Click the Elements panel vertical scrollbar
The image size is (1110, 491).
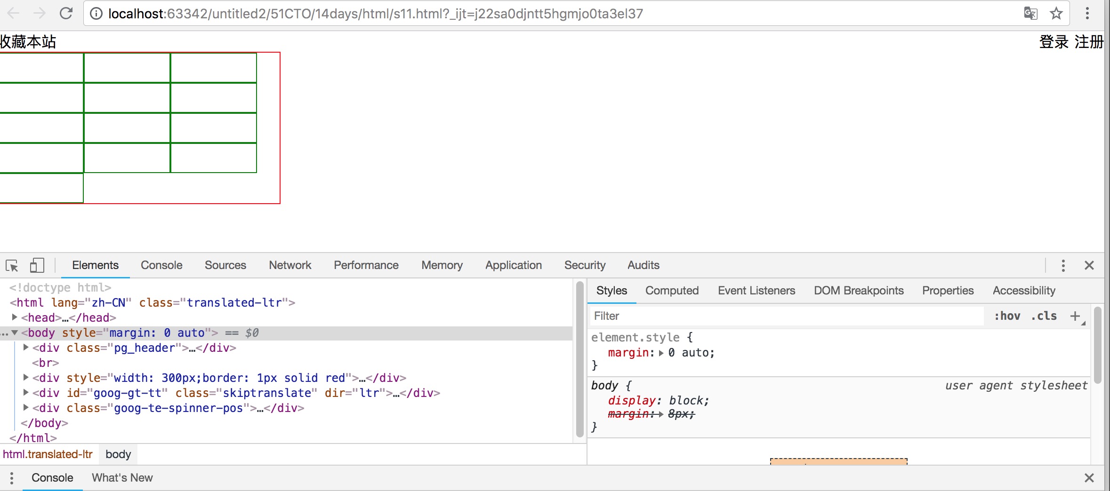click(579, 360)
